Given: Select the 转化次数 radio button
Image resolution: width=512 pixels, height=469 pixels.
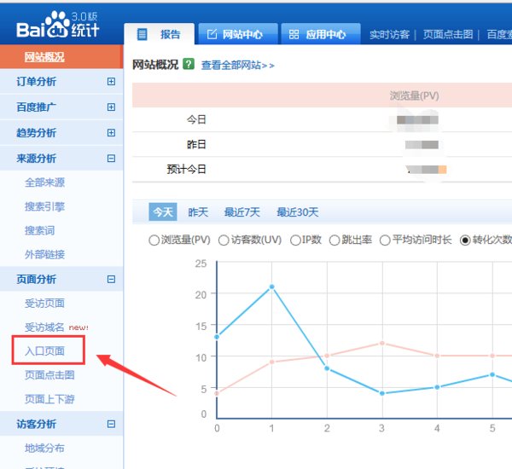Looking at the screenshot, I should click(465, 240).
